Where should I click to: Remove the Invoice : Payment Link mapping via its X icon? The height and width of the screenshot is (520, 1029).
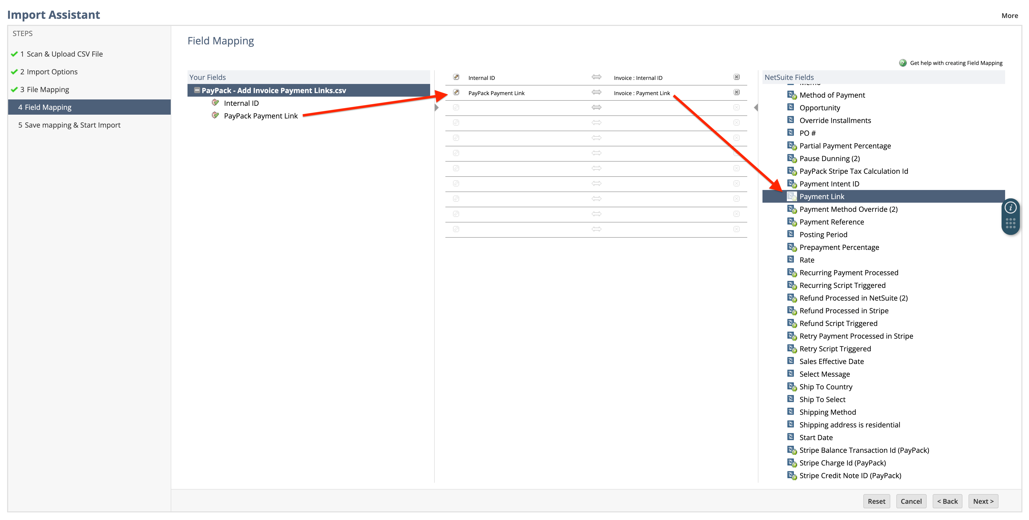pos(736,93)
